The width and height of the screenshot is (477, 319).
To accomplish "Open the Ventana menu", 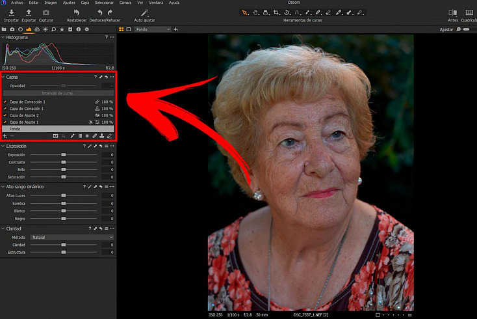I will [x=156, y=3].
